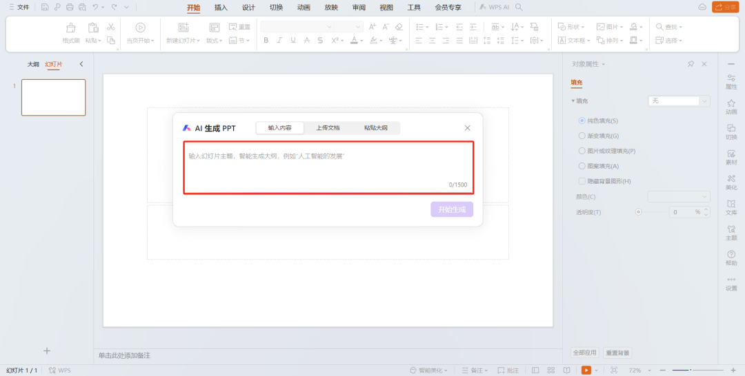Click the Clear formatting eraser icon

click(399, 27)
